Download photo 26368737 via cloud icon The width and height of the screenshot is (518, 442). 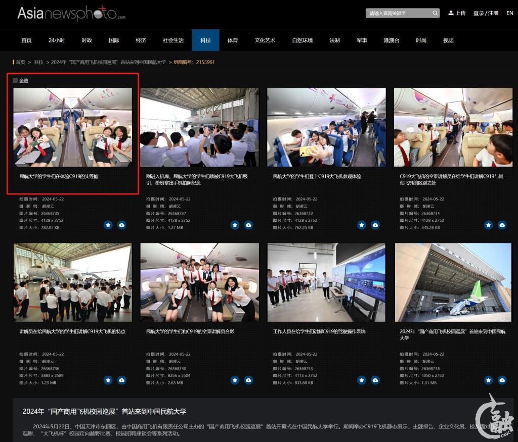(248, 225)
